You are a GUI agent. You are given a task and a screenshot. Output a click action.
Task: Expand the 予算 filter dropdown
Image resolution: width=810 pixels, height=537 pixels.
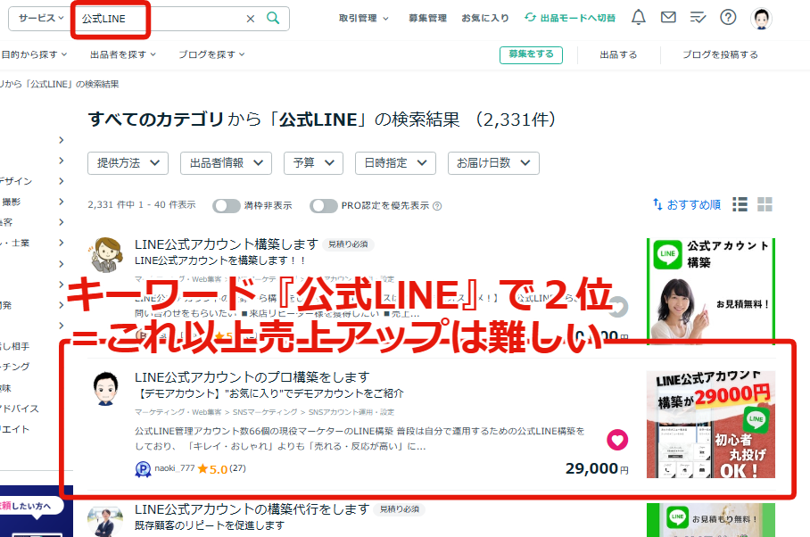[312, 162]
